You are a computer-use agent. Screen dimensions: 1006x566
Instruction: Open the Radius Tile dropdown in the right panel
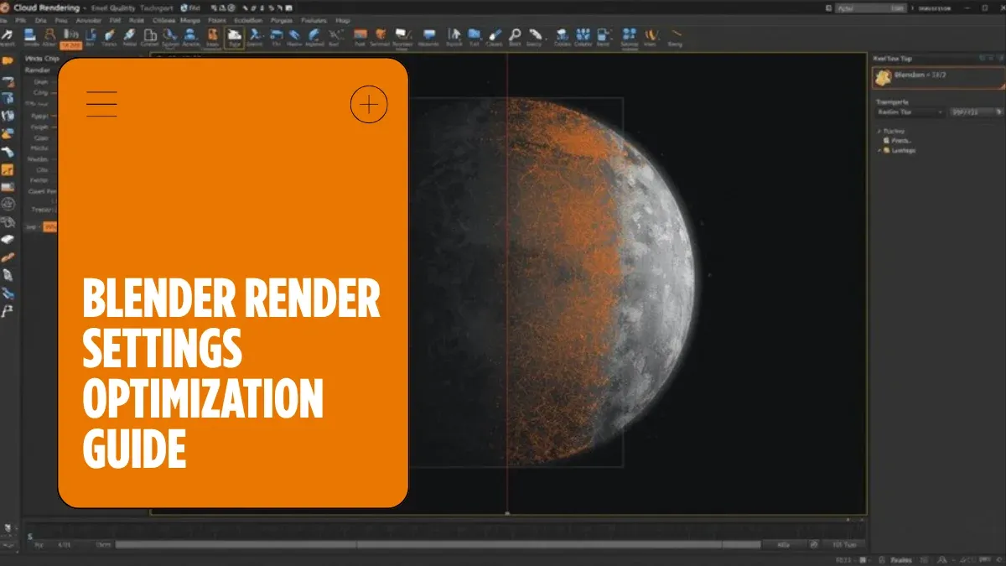909,112
